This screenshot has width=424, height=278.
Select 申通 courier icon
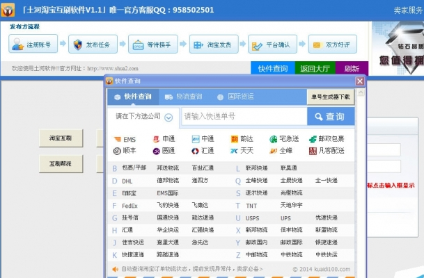pos(164,139)
